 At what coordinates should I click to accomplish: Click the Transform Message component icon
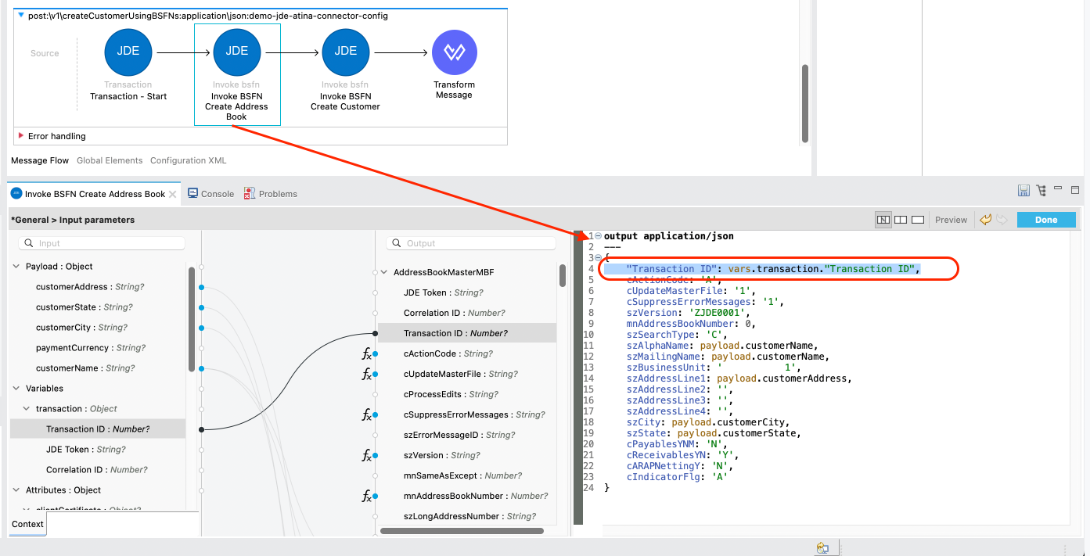tap(454, 52)
